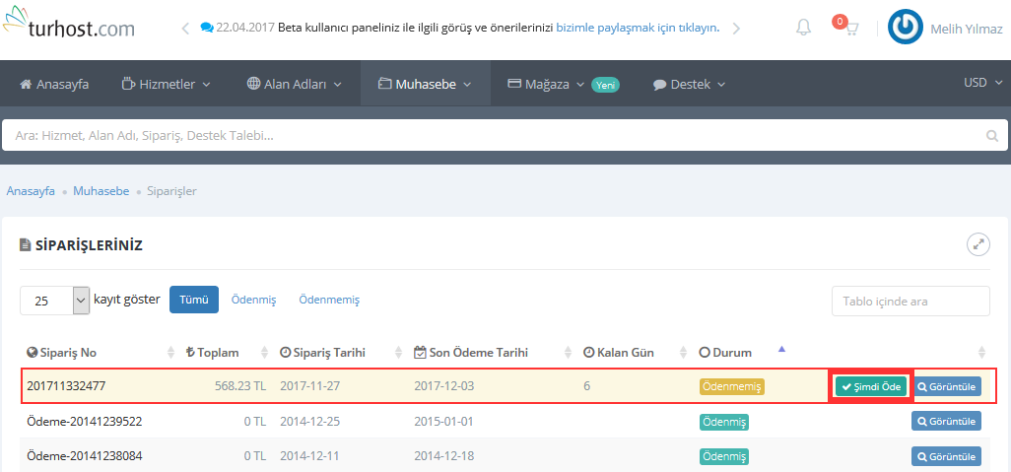Image resolution: width=1011 pixels, height=472 pixels.
Task: Show next announcement with right arrow
Action: coord(736,28)
